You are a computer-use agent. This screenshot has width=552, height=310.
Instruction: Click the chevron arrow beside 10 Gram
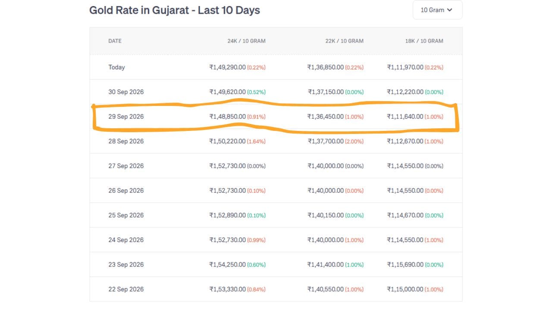click(449, 10)
